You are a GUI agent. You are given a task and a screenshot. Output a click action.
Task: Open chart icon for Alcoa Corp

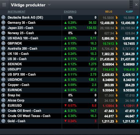coord(3,100)
